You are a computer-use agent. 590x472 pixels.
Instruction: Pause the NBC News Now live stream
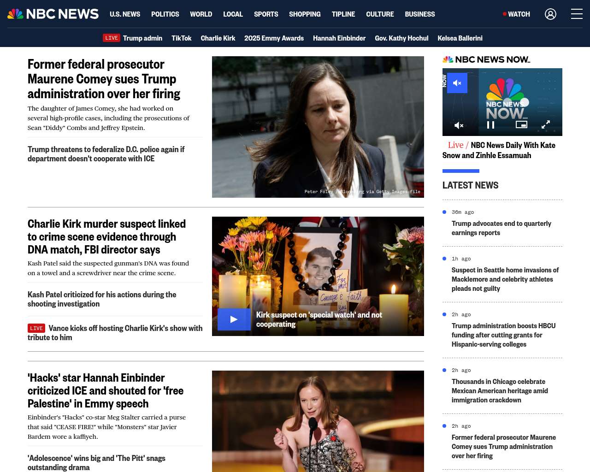click(x=491, y=125)
